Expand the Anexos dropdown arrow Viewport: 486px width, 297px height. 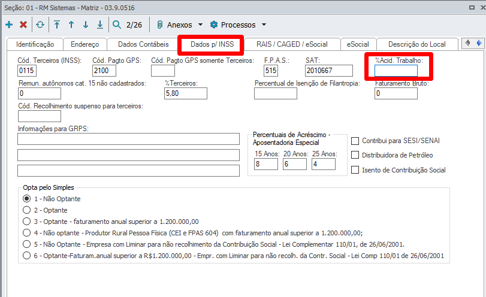(x=200, y=25)
